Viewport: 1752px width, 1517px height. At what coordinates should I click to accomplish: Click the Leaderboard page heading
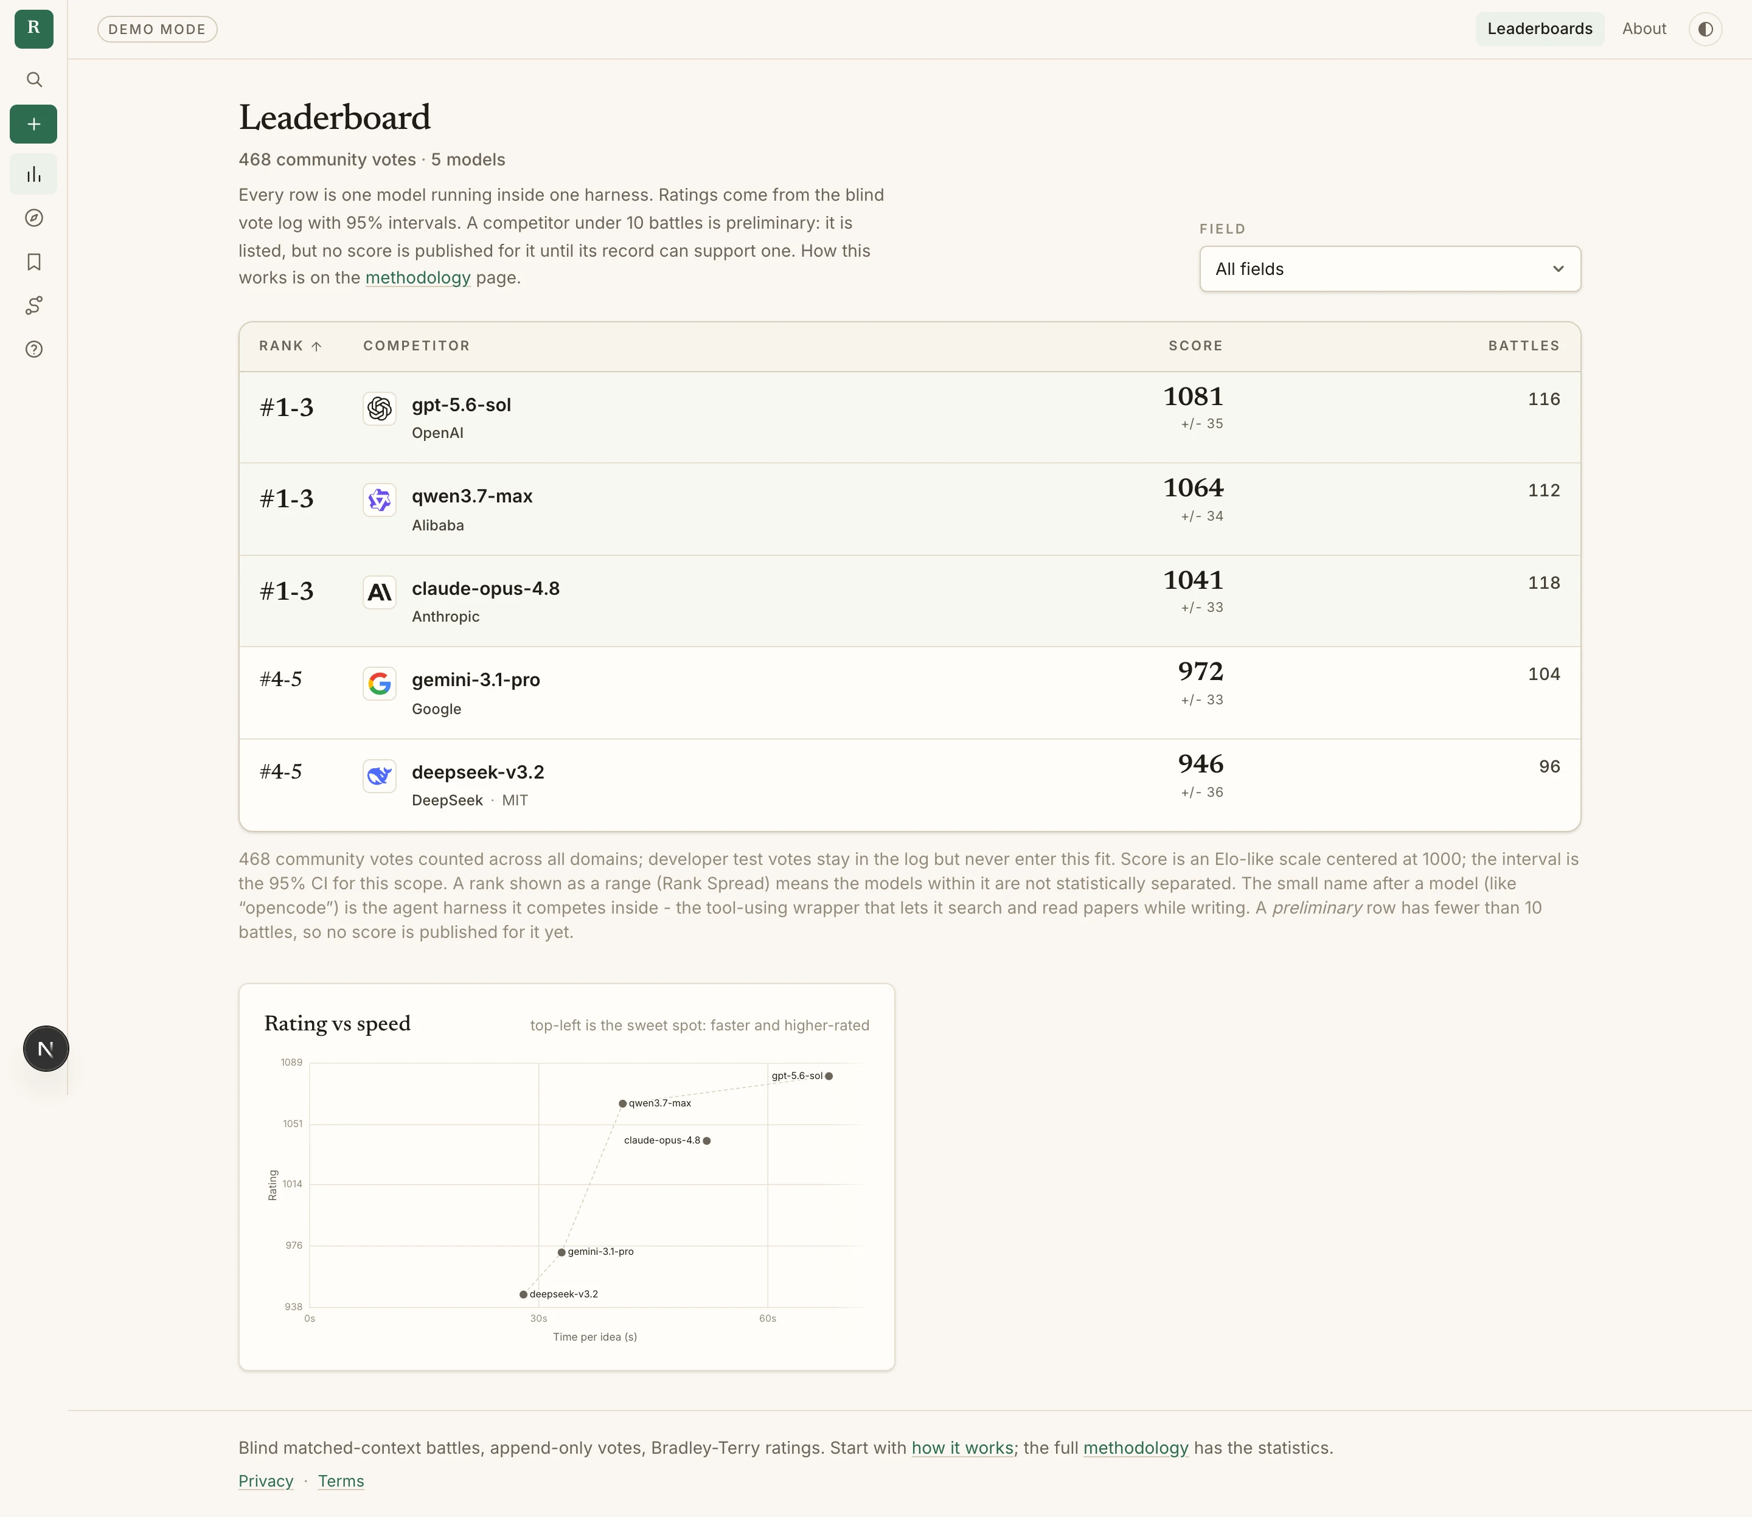pos(335,117)
